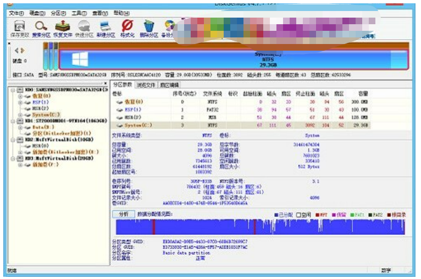Click the Search Partition (搜索分区) magnifier icon
421x279 pixels.
tap(41, 28)
